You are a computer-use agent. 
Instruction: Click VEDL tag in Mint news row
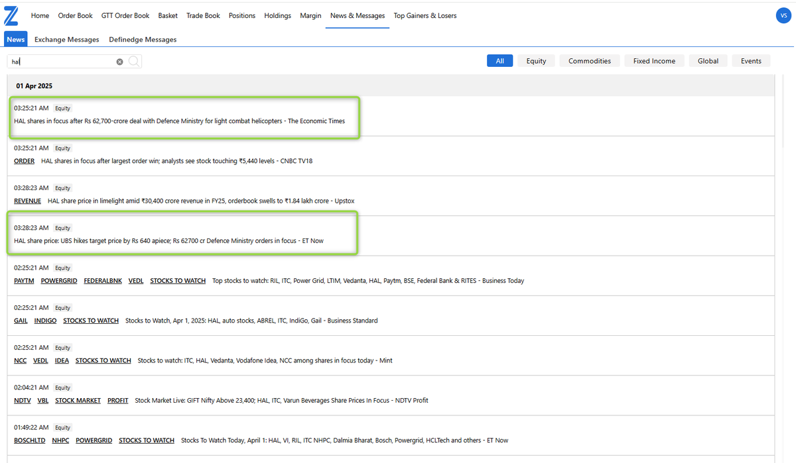tap(40, 360)
